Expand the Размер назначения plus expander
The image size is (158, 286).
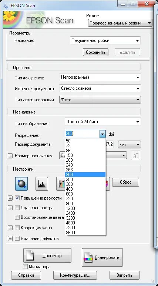pos(10,156)
